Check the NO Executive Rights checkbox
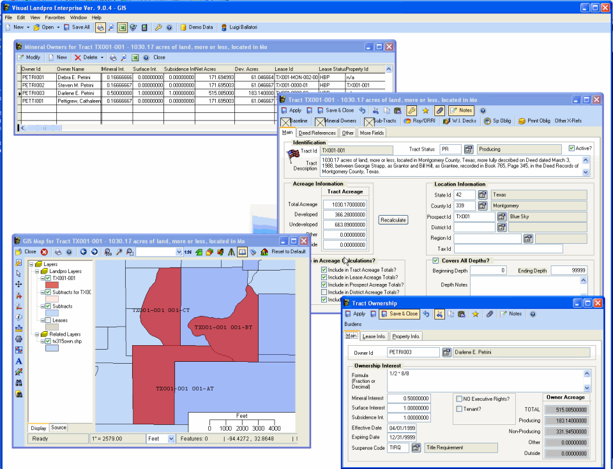 coord(458,398)
